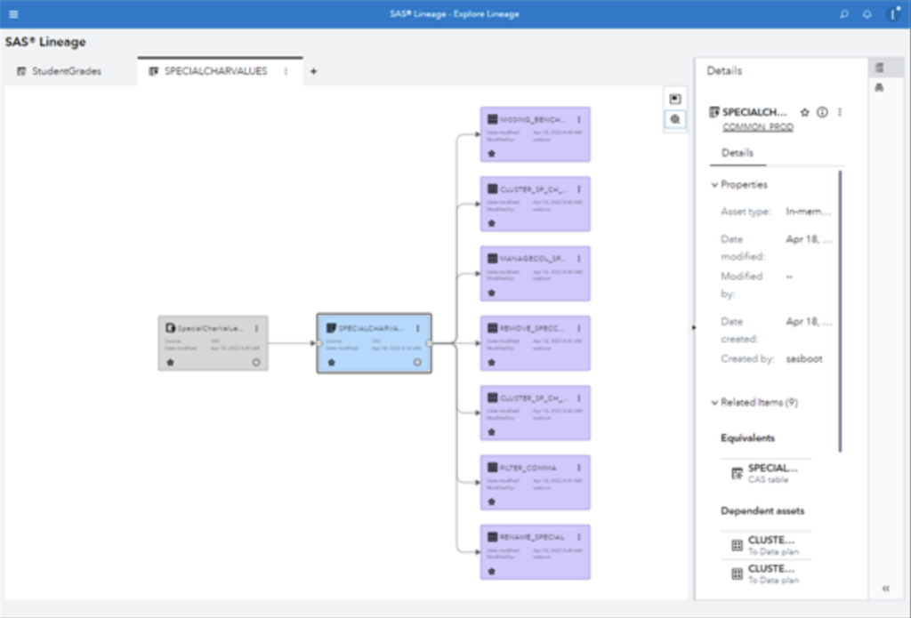Click the search icon in the blue header

pyautogui.click(x=844, y=14)
